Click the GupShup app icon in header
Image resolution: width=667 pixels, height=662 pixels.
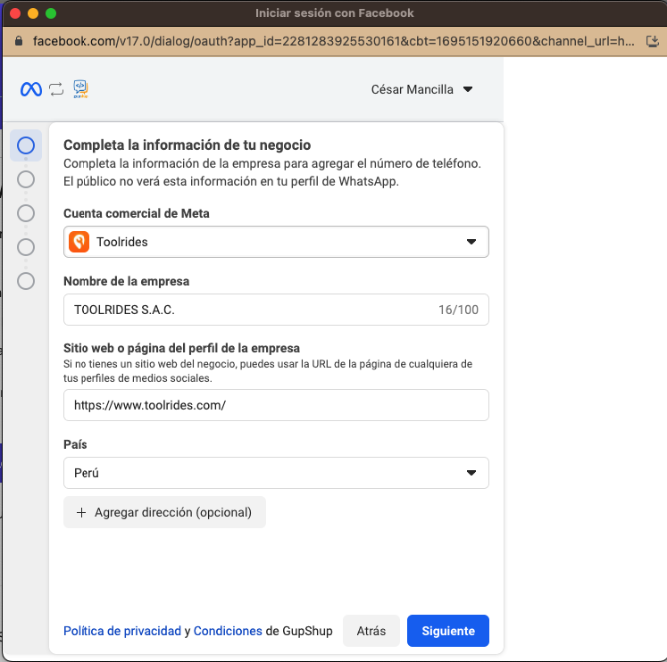pyautogui.click(x=80, y=89)
